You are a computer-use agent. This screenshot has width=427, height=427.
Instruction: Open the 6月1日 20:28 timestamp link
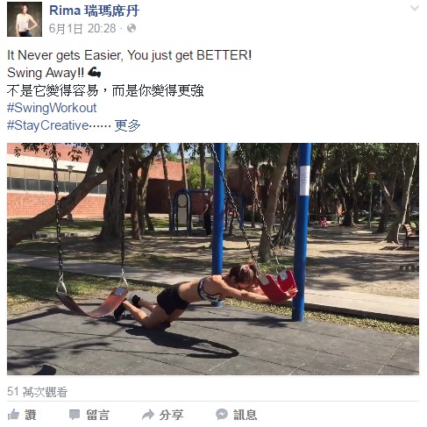coord(82,28)
